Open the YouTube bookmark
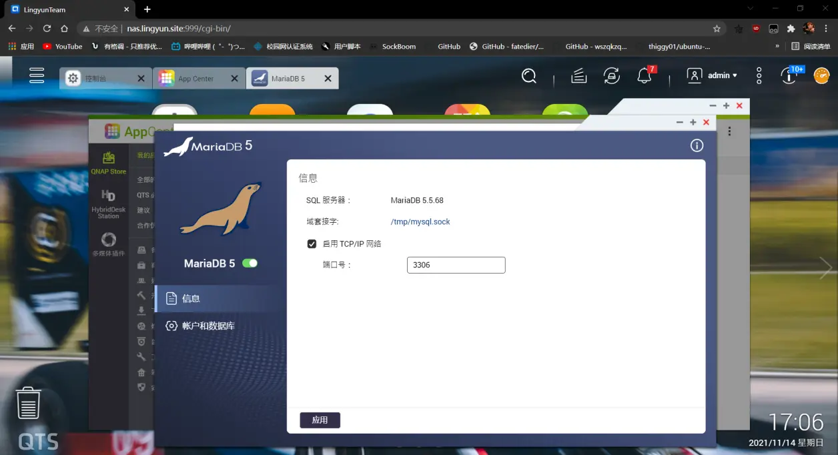 pyautogui.click(x=62, y=47)
